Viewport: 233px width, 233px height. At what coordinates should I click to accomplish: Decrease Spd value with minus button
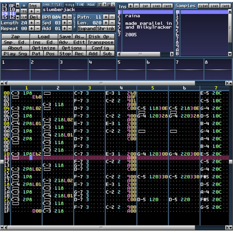pos(70,23)
